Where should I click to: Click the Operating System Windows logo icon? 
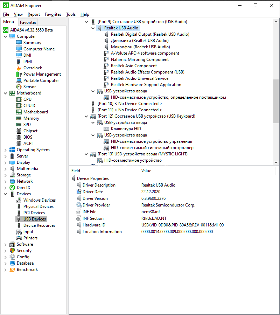(12, 150)
